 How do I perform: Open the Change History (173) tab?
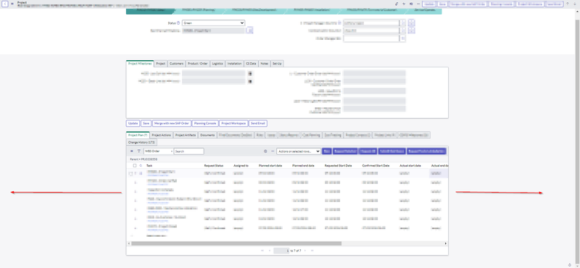141,142
